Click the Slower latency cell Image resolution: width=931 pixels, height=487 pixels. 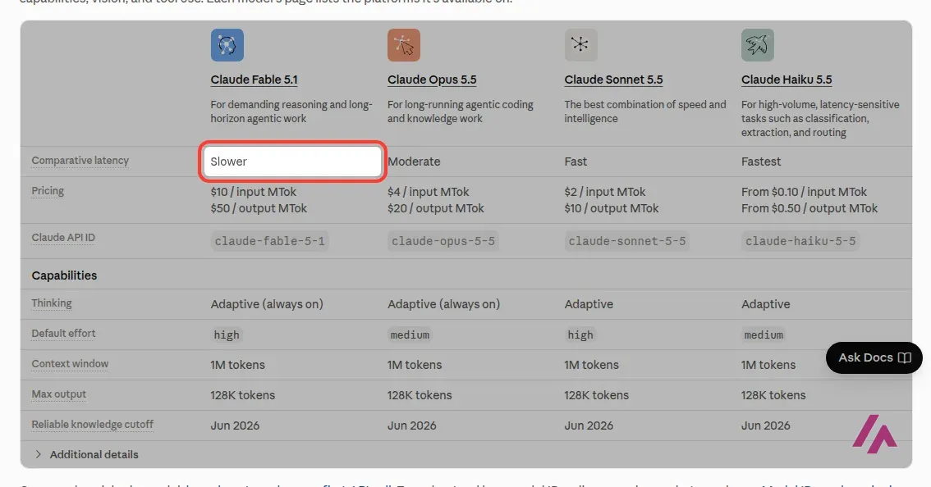pyautogui.click(x=292, y=162)
